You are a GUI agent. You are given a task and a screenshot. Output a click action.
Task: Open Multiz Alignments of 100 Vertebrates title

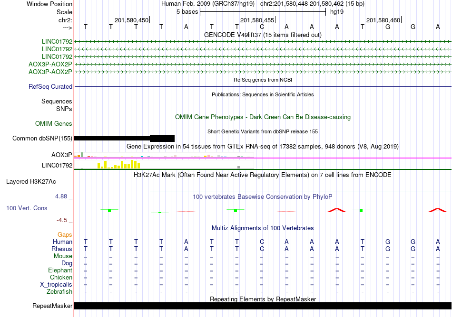[263, 228]
